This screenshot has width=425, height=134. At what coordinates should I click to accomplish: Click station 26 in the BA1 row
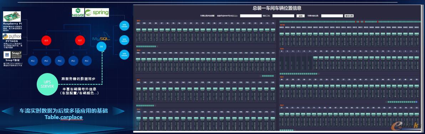(x=282, y=79)
